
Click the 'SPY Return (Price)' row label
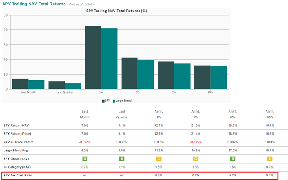point(17,134)
